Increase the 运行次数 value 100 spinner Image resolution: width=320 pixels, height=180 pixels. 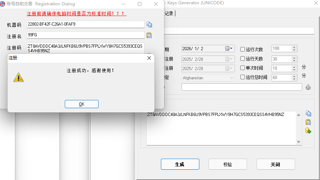pos(294,47)
